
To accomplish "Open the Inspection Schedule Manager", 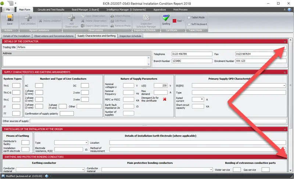I will 146,21.
